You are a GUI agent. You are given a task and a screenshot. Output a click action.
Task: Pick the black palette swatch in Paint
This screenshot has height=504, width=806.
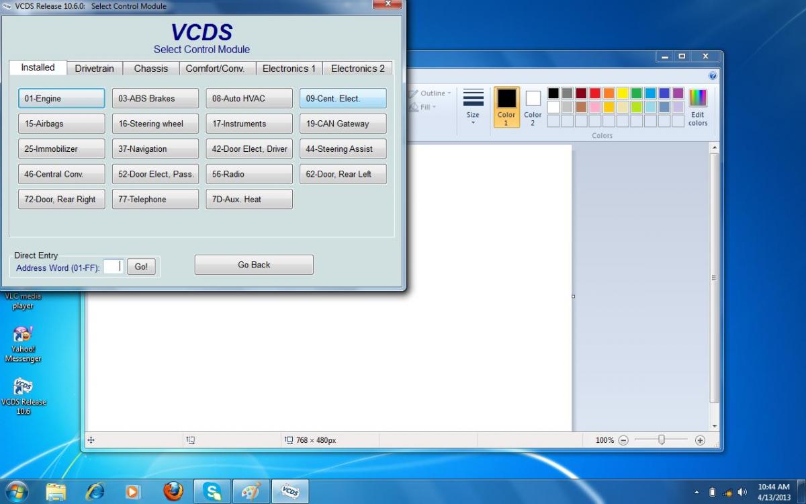553,93
